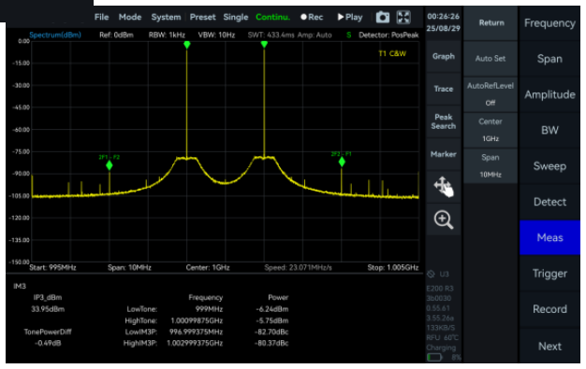Click the Ref: 0dBm readout
The image size is (586, 369).
[x=116, y=35]
